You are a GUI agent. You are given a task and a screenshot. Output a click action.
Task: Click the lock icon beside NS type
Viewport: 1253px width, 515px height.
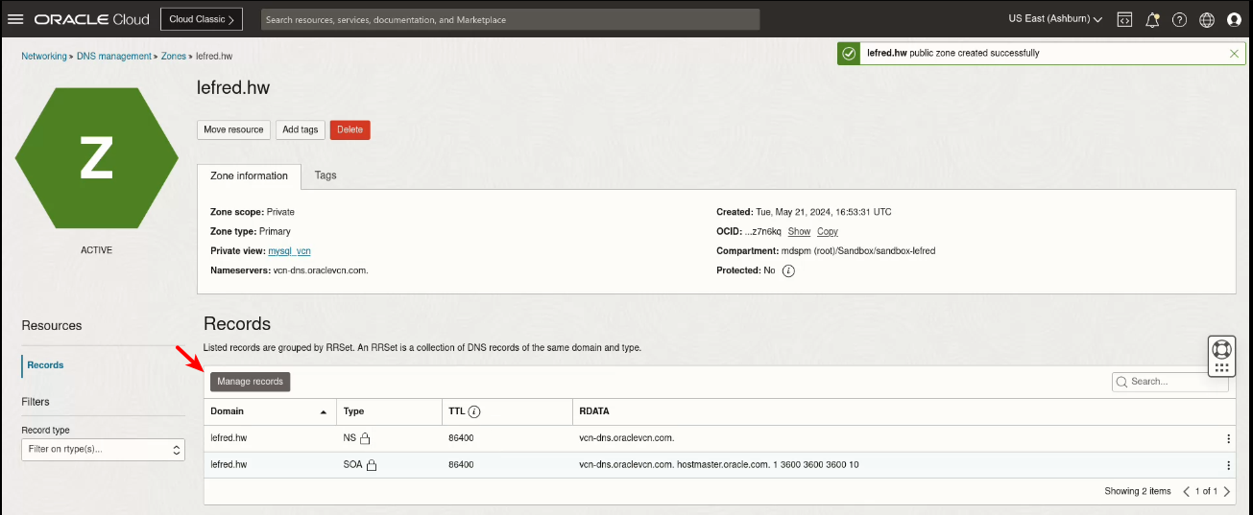pyautogui.click(x=365, y=438)
